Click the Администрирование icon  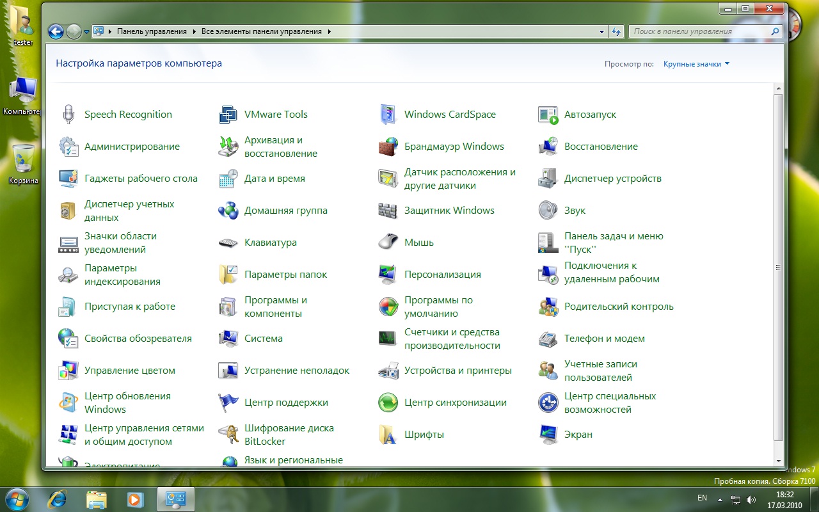(68, 147)
